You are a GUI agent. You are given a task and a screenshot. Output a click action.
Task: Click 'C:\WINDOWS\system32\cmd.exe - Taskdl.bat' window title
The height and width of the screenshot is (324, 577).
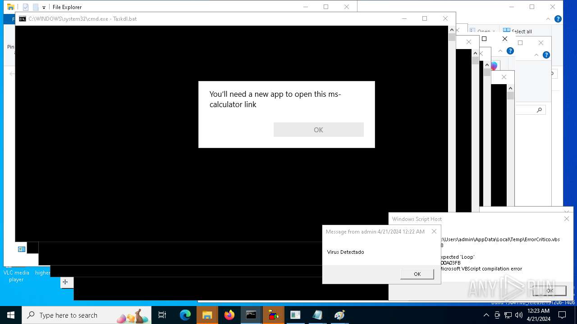(82, 19)
